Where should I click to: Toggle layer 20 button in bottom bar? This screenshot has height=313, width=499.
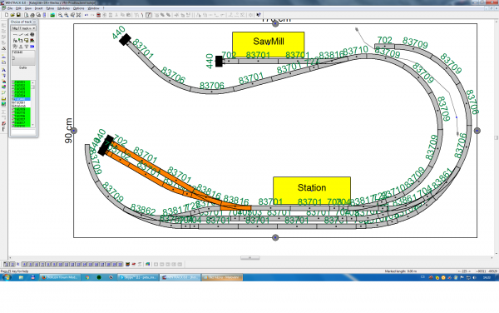(x=120, y=264)
